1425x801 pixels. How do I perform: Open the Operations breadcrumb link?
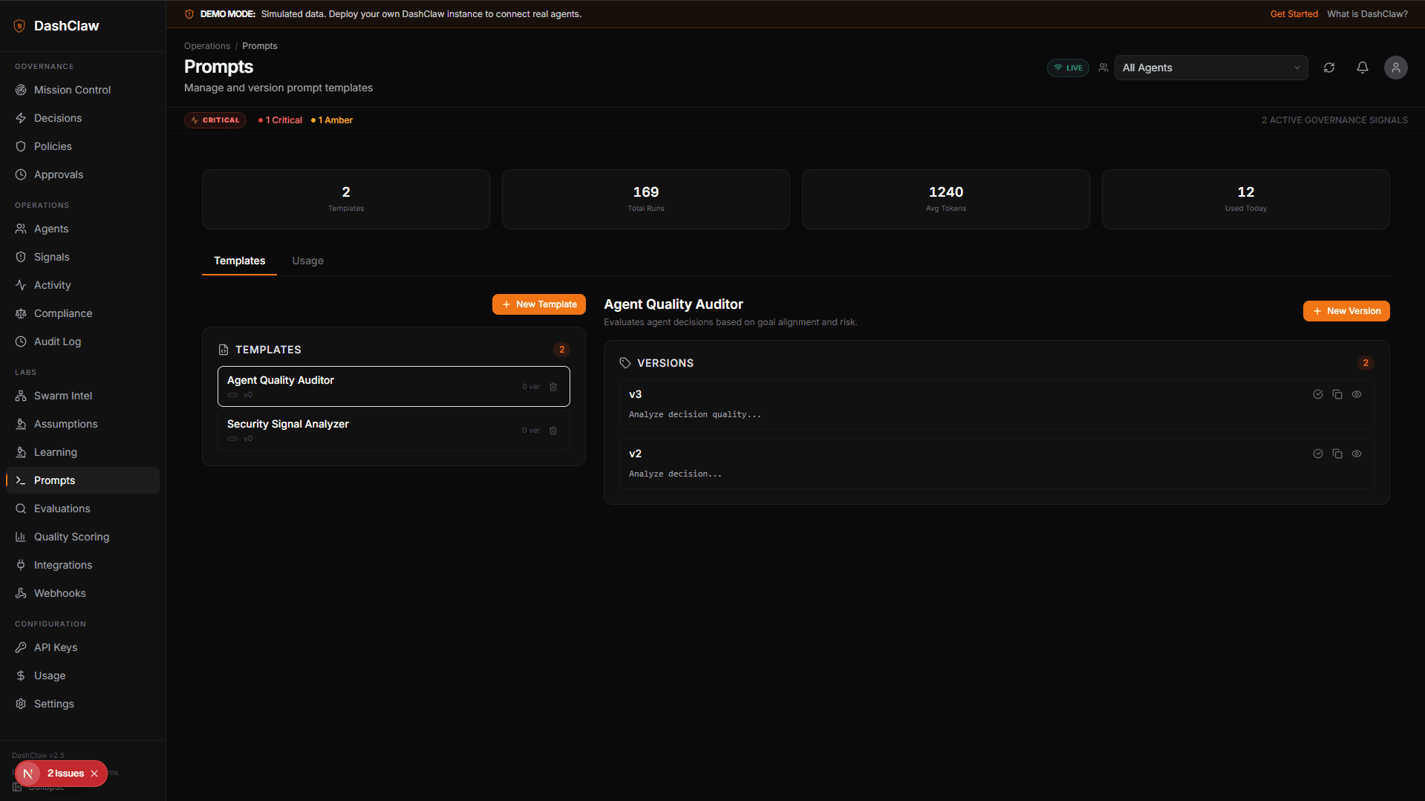coord(206,45)
